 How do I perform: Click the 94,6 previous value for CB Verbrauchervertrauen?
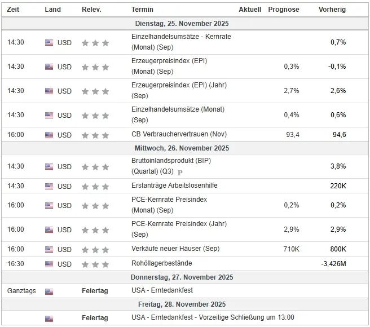click(x=339, y=135)
